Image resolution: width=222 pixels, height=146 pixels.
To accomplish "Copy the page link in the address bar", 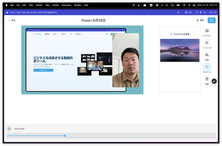I will [179, 12].
